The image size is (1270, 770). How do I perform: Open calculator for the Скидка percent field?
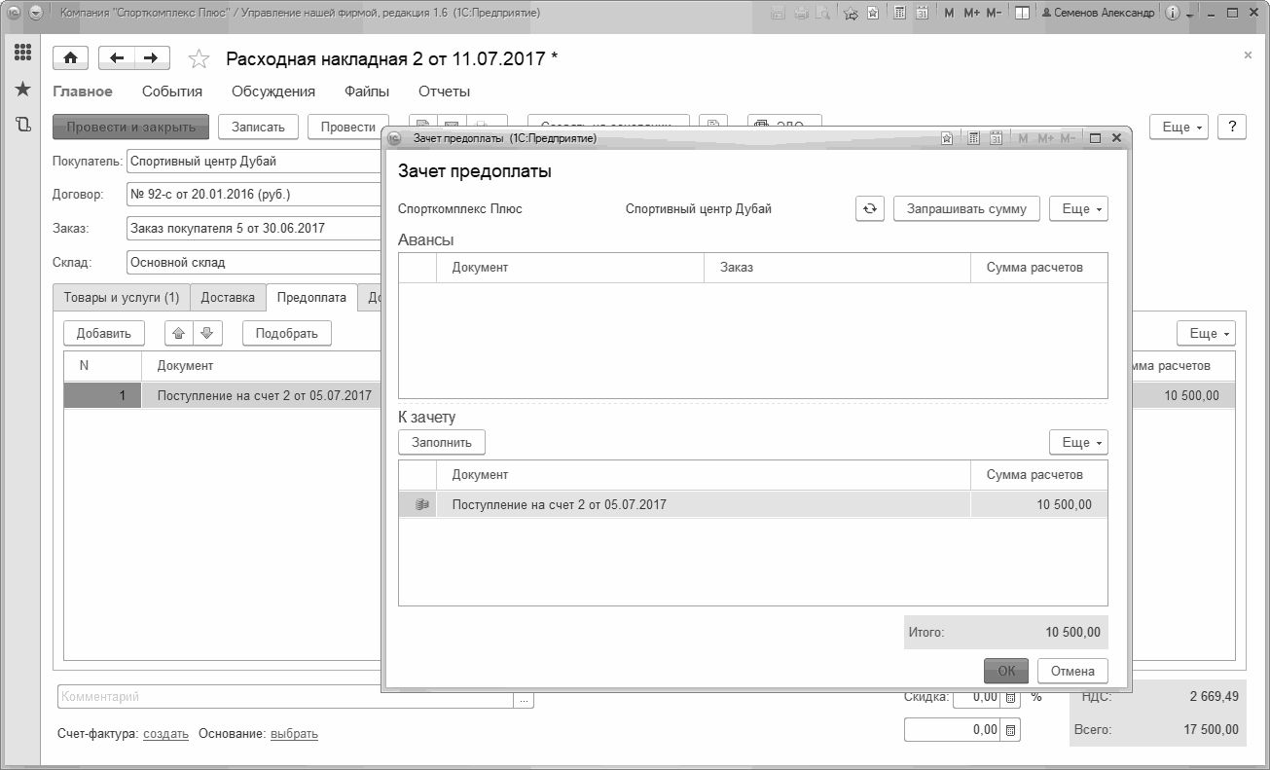(1011, 697)
